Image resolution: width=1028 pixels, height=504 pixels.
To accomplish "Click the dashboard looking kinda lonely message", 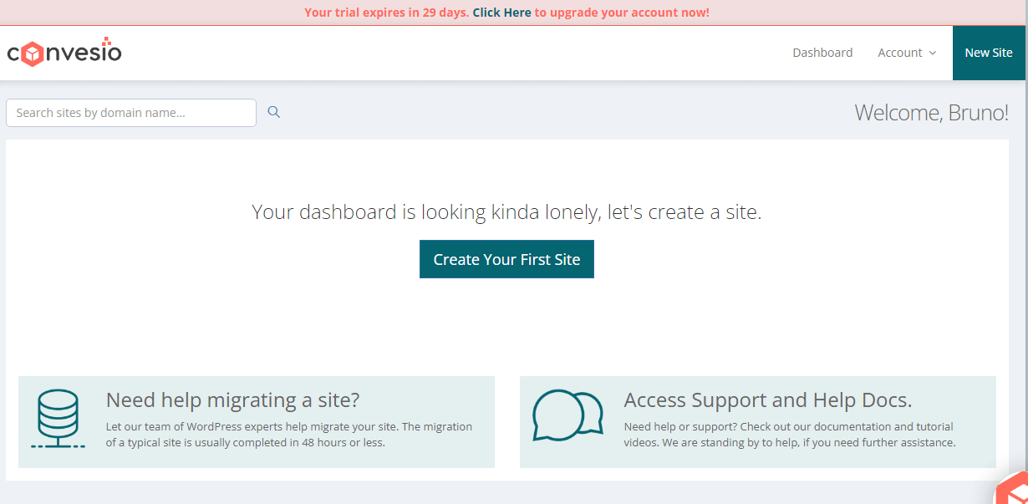I will click(x=506, y=211).
